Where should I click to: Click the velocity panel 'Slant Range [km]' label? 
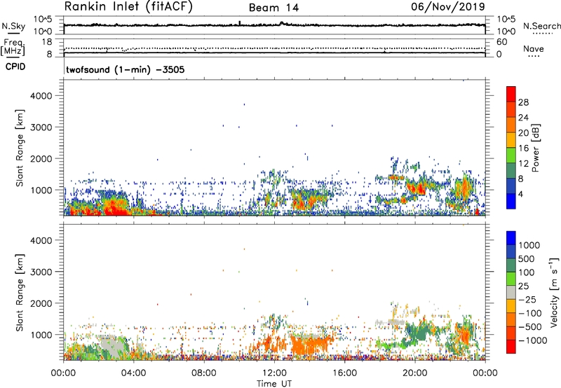[20, 293]
